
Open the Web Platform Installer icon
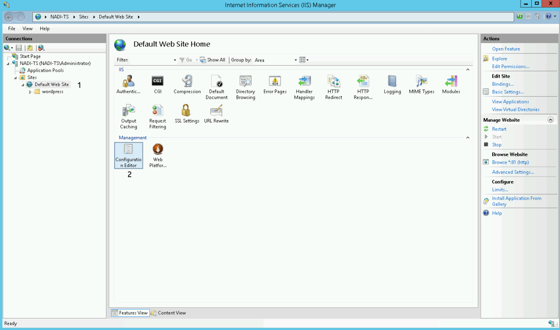(158, 155)
